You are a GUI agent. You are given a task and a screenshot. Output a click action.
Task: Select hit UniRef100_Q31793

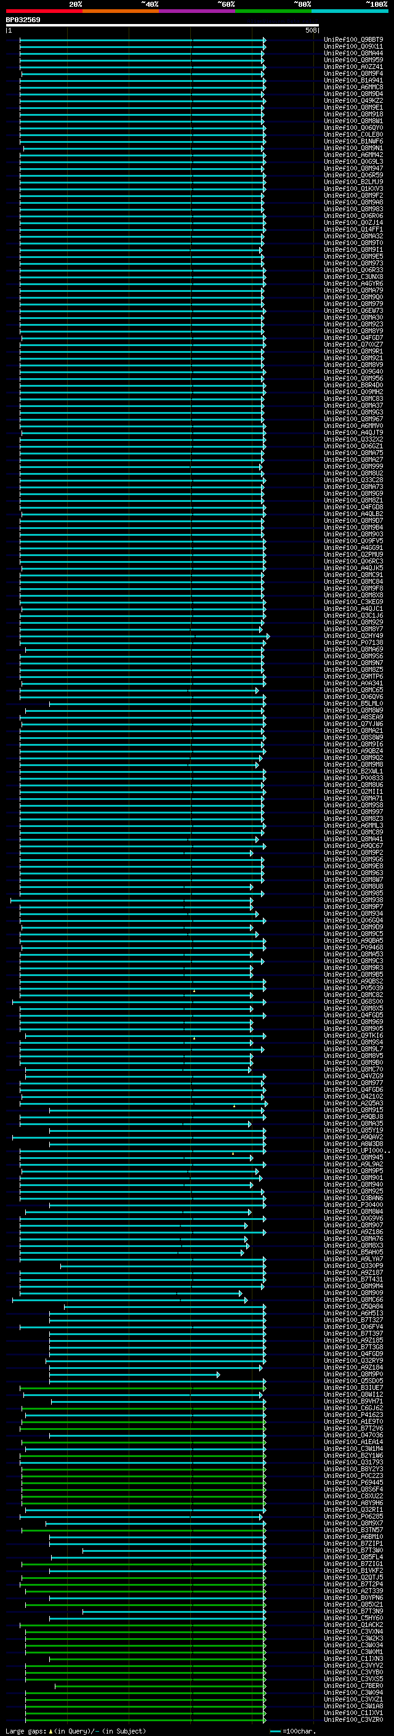tap(353, 1463)
